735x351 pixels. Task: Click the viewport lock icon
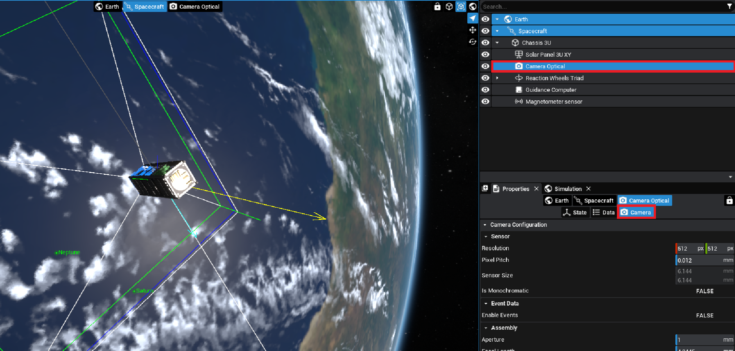[x=437, y=6]
